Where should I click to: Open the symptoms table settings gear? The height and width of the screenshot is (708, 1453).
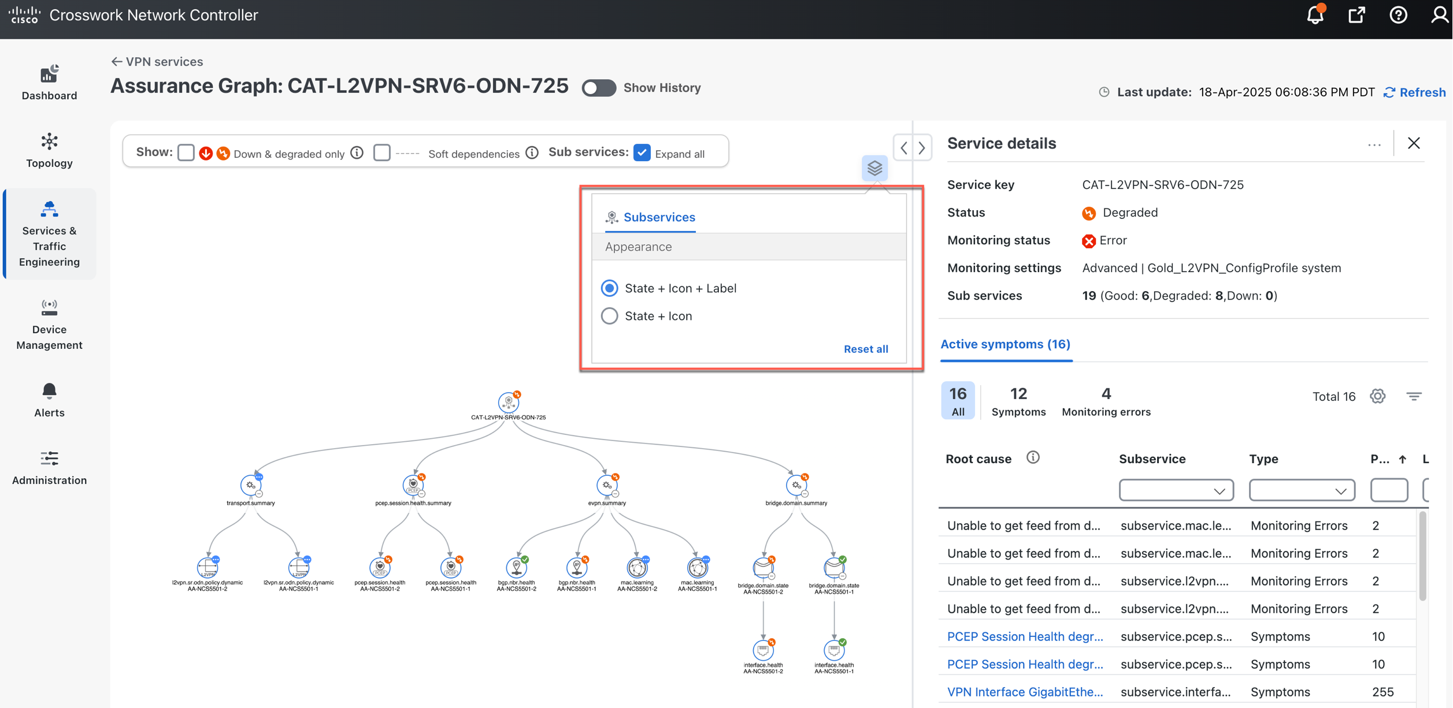(1378, 396)
